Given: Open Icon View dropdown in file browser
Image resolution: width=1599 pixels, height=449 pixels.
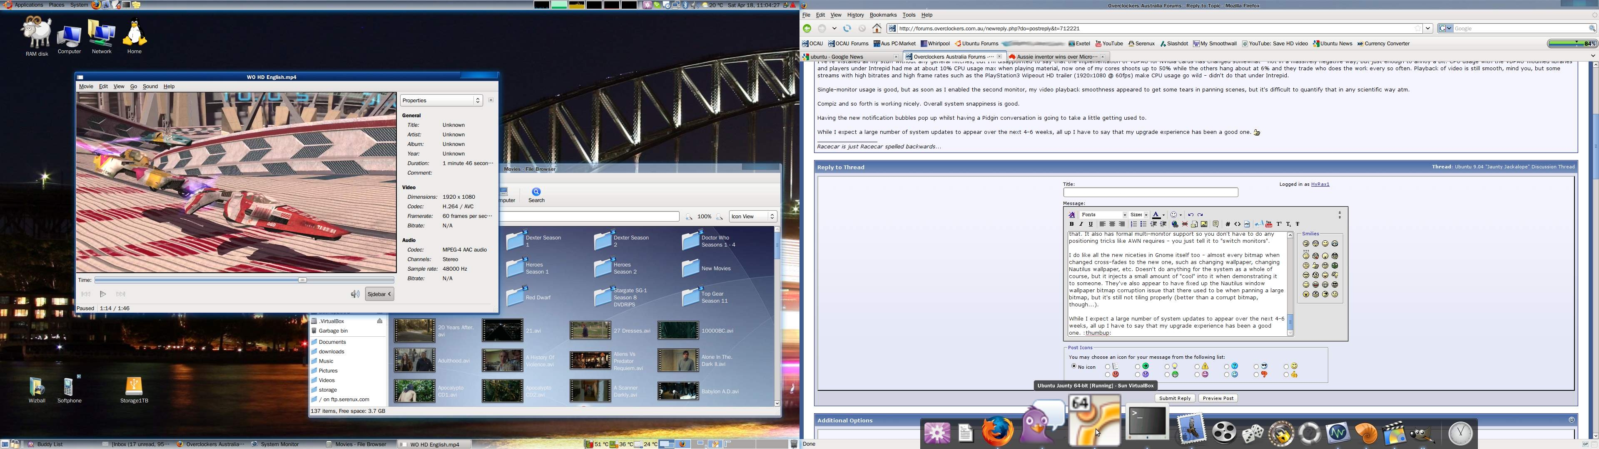Looking at the screenshot, I should click(753, 217).
